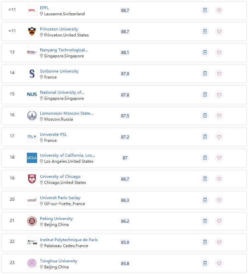Favorite UCLA with the heart icon

point(219,158)
